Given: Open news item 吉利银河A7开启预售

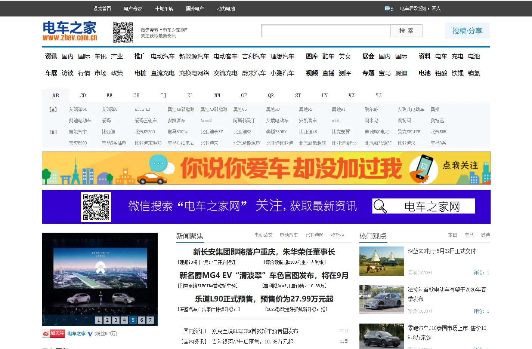Looking at the screenshot, I should pyautogui.click(x=252, y=342).
